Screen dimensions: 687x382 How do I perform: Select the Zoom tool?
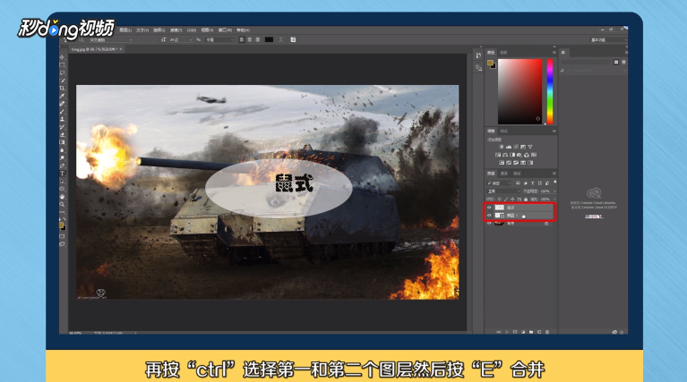(62, 204)
